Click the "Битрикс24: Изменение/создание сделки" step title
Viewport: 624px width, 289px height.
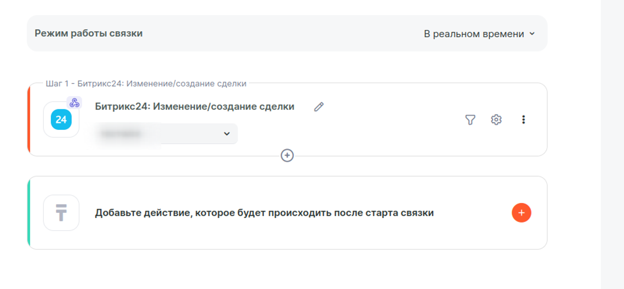pos(195,107)
